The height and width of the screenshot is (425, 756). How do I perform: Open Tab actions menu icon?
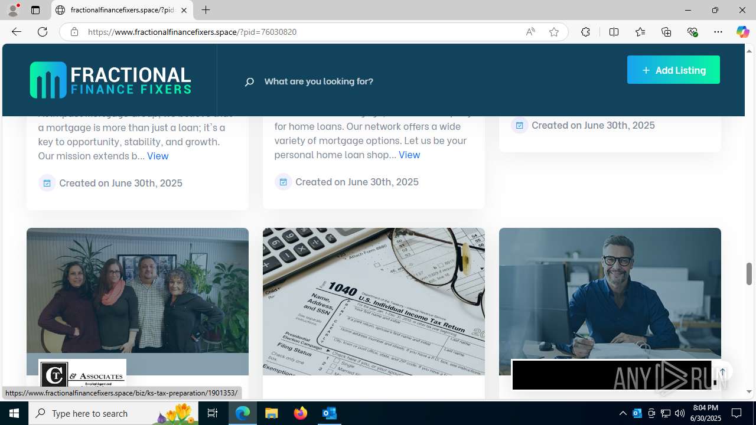point(35,10)
